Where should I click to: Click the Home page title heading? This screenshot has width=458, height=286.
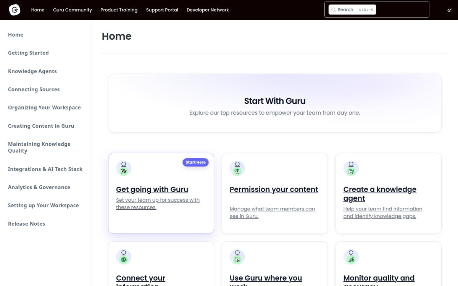tap(116, 36)
